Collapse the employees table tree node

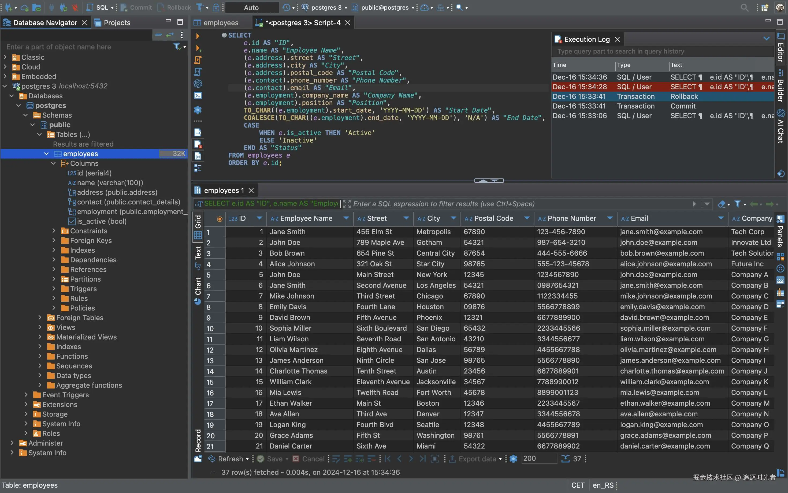coord(46,154)
